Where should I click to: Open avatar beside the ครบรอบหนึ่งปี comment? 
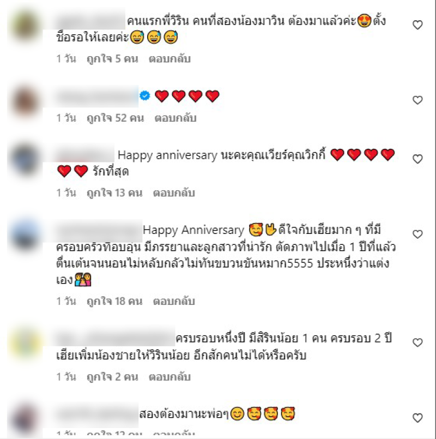(x=25, y=343)
